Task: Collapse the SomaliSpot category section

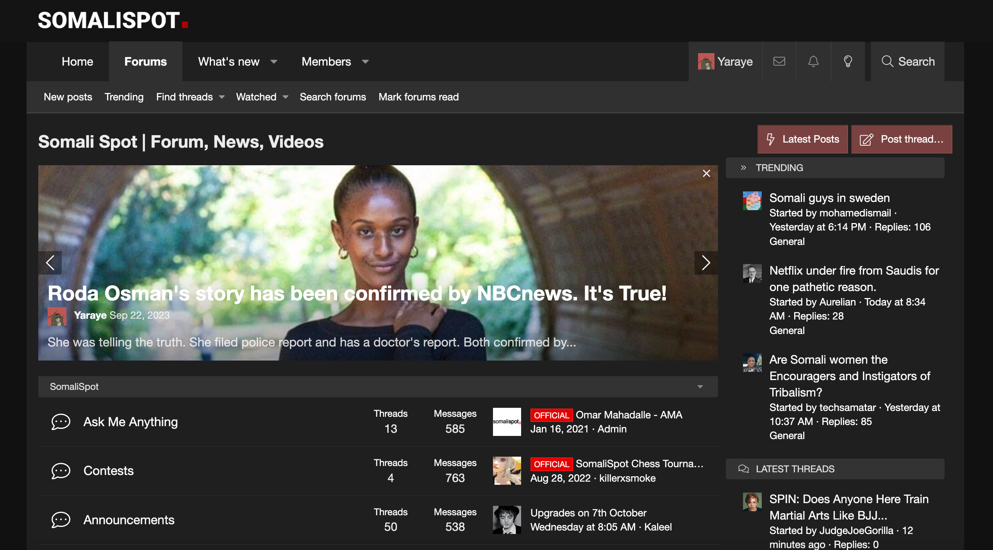Action: tap(700, 387)
